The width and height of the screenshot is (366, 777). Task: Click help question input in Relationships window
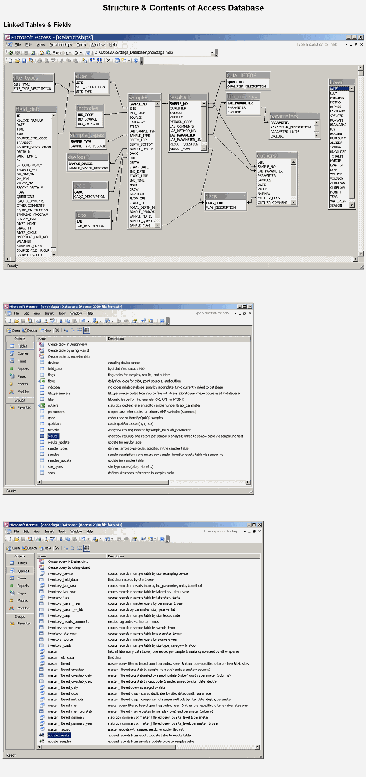(x=319, y=45)
